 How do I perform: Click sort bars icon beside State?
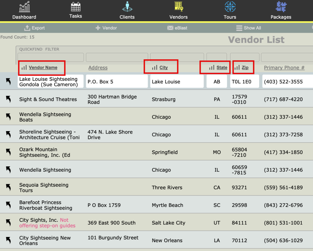click(x=212, y=67)
